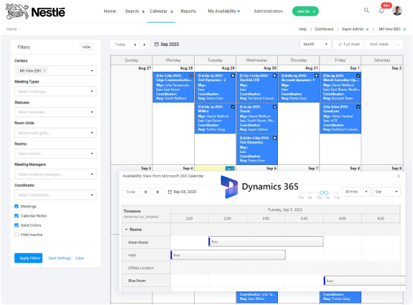Toggle checkbox on WWco event
Image resolution: width=413 pixels, height=305 pixels.
click(233, 107)
